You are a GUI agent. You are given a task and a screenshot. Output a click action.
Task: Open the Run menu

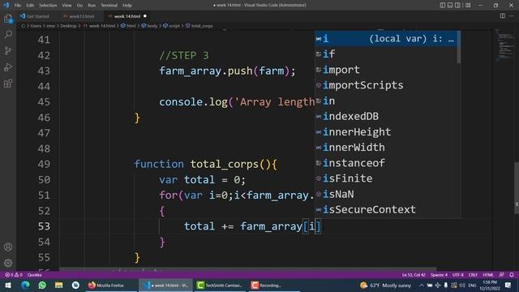pyautogui.click(x=92, y=6)
